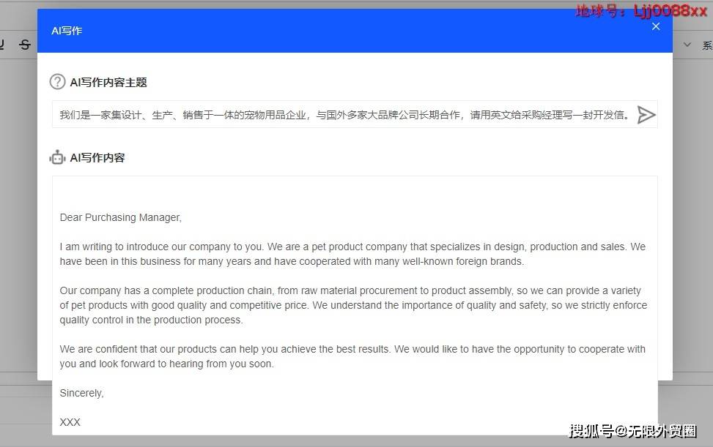Toggle strikethrough in background editor toolbar

click(25, 44)
